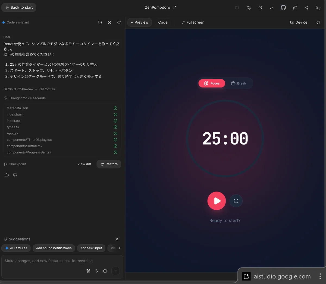The image size is (326, 284).
Task: Click the send arrow button in prompt box
Action: tap(115, 271)
